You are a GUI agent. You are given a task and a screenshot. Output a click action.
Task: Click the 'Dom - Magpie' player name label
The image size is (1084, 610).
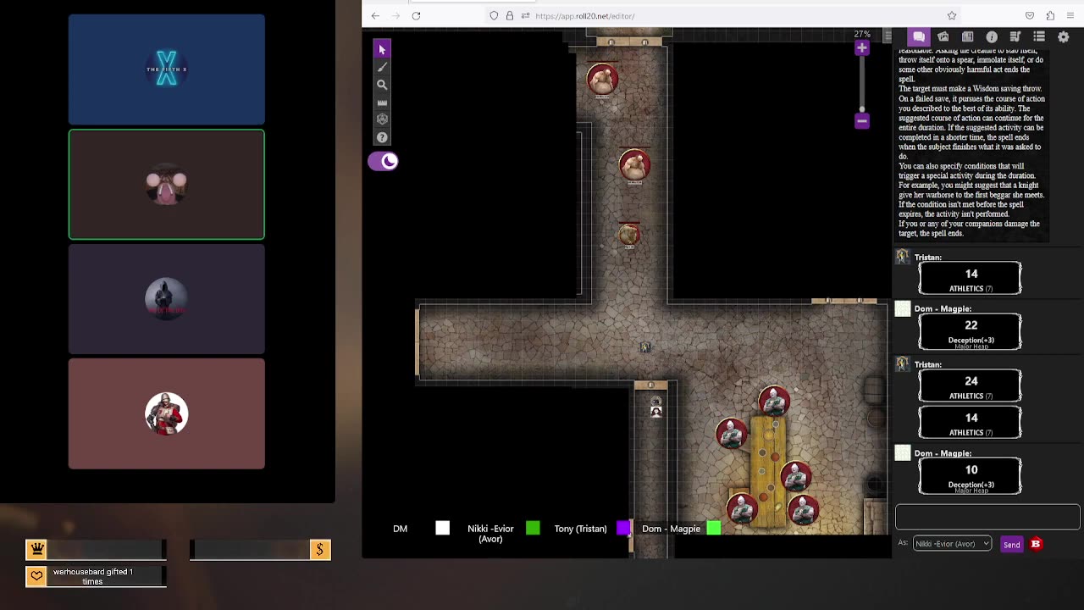672,529
